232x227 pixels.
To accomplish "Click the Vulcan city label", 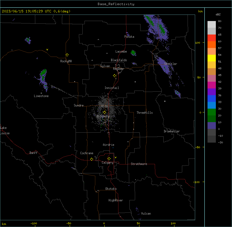I will (x=146, y=214).
